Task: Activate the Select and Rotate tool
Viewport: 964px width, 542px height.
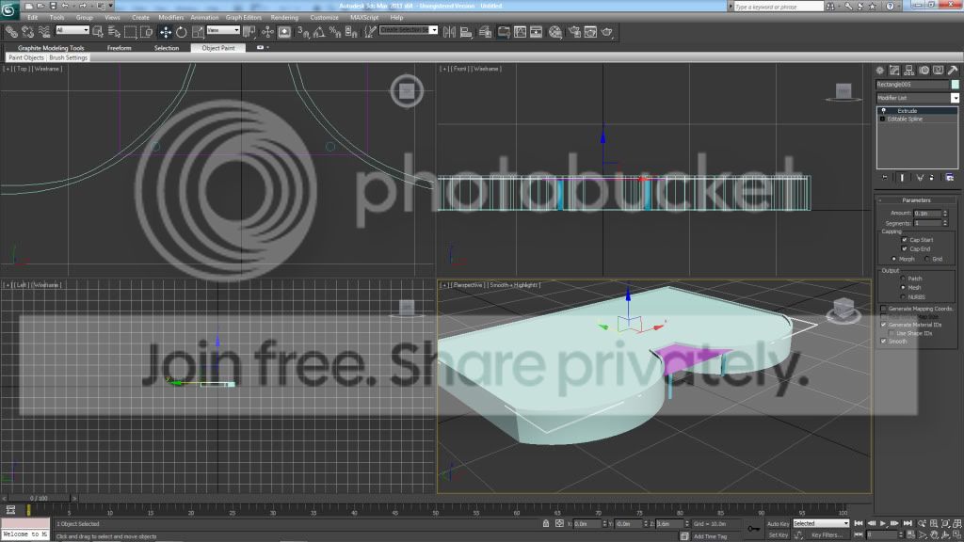Action: [x=182, y=32]
